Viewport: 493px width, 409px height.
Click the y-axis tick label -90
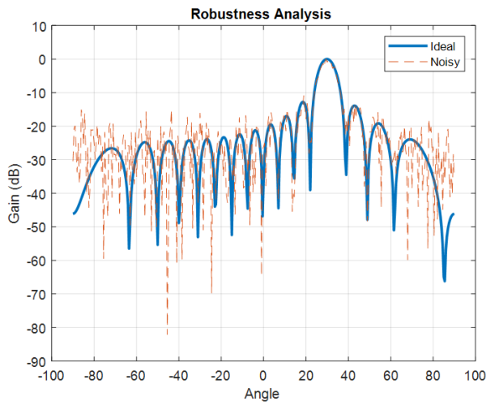37,362
